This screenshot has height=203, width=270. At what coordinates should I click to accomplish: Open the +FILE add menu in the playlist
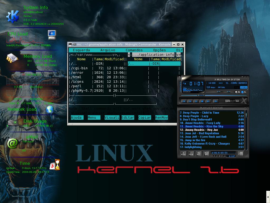(184, 154)
